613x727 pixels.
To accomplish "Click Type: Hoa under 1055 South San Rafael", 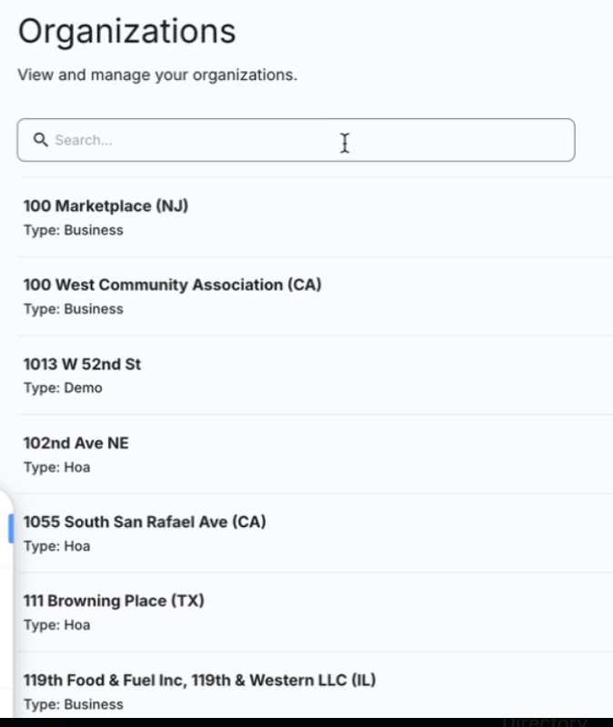I will 50,545.
